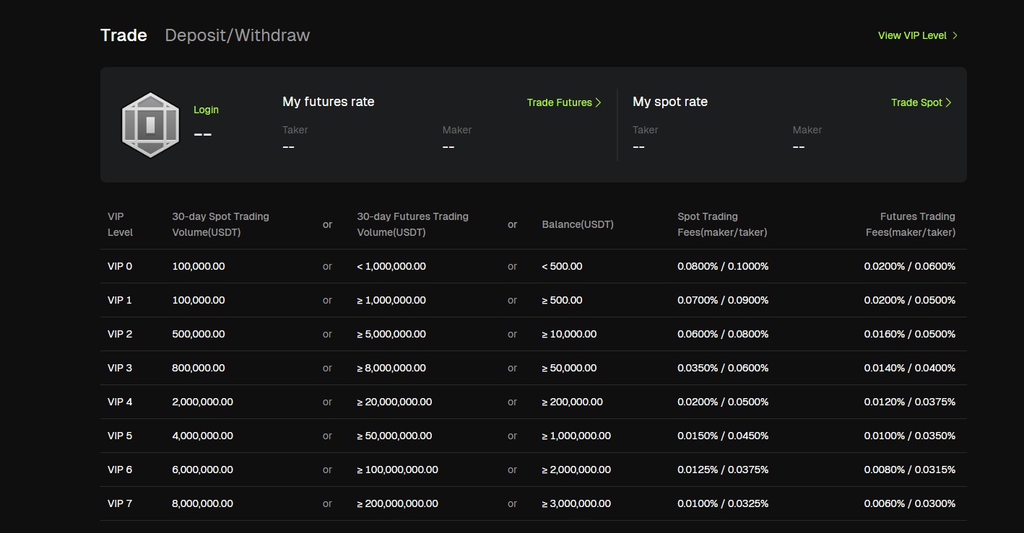Switch to the Trade tab
1024x533 pixels.
pos(123,35)
